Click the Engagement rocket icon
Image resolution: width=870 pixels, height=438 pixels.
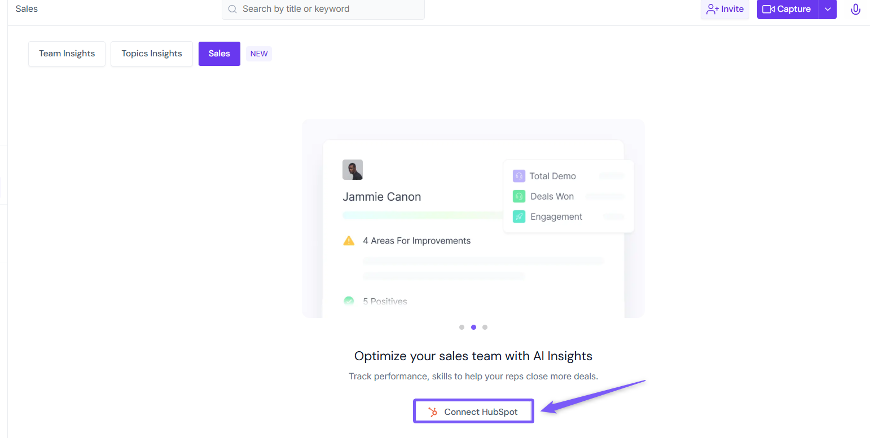(x=519, y=216)
